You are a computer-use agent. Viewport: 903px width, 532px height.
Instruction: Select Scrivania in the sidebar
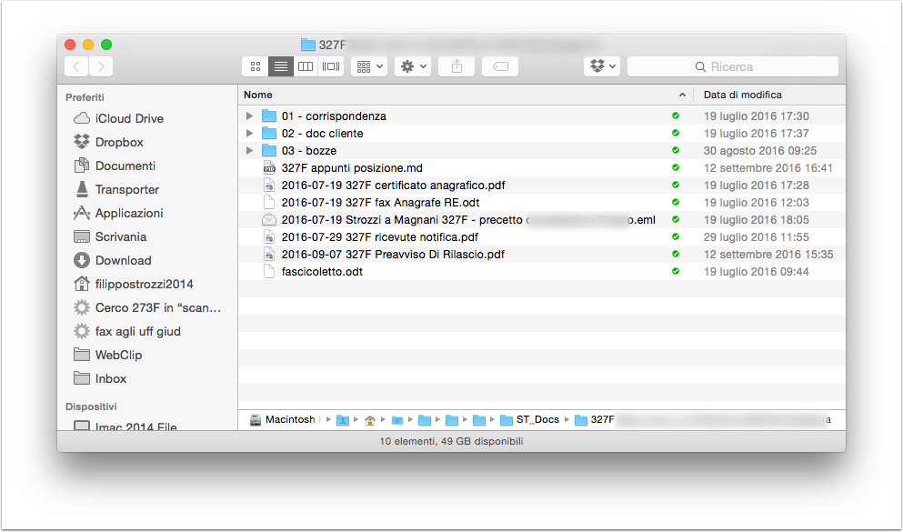click(x=110, y=236)
